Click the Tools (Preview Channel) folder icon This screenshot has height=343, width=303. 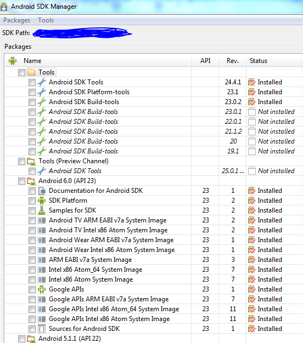coord(31,162)
